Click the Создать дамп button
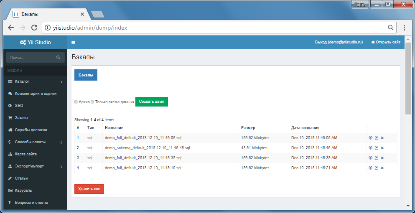415x213 pixels. 152,101
